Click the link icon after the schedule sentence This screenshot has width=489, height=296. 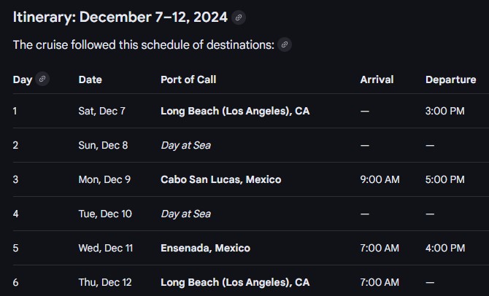click(285, 45)
